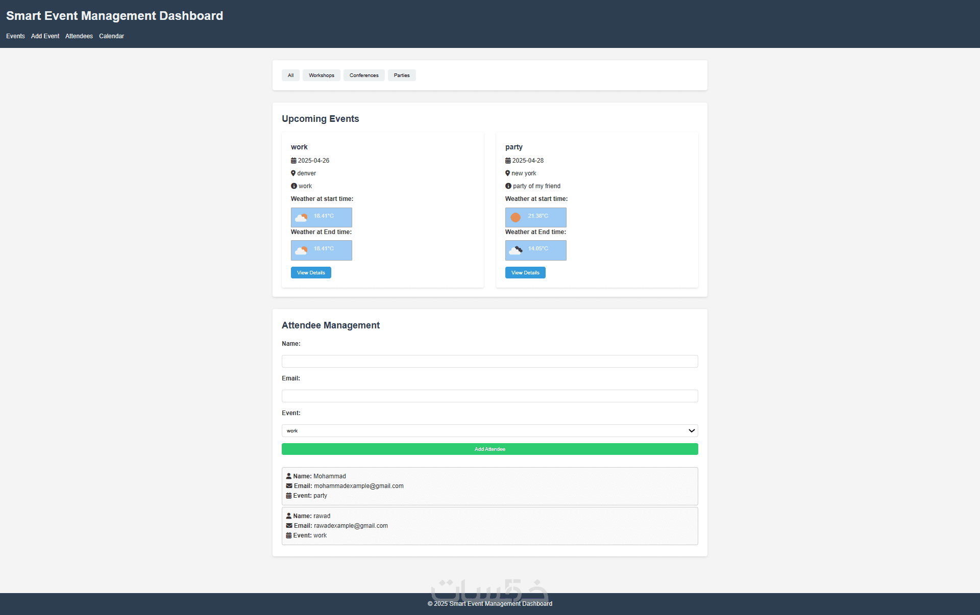Focus the attendee Name input field
Image resolution: width=980 pixels, height=615 pixels.
pos(489,362)
